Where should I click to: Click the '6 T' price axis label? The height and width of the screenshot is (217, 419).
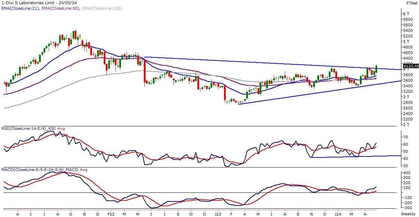[x=406, y=14]
